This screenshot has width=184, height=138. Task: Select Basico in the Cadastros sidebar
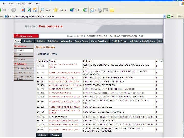24,50
